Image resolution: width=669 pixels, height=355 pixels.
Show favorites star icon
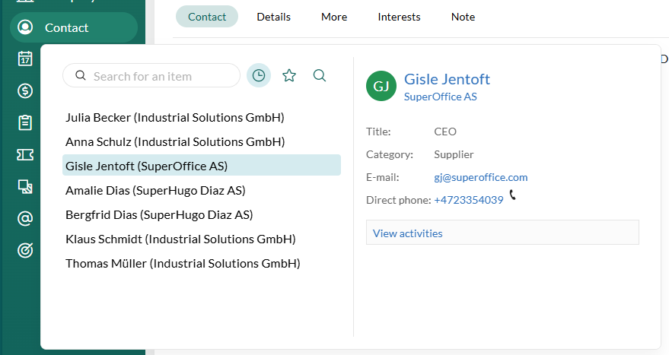coord(289,75)
